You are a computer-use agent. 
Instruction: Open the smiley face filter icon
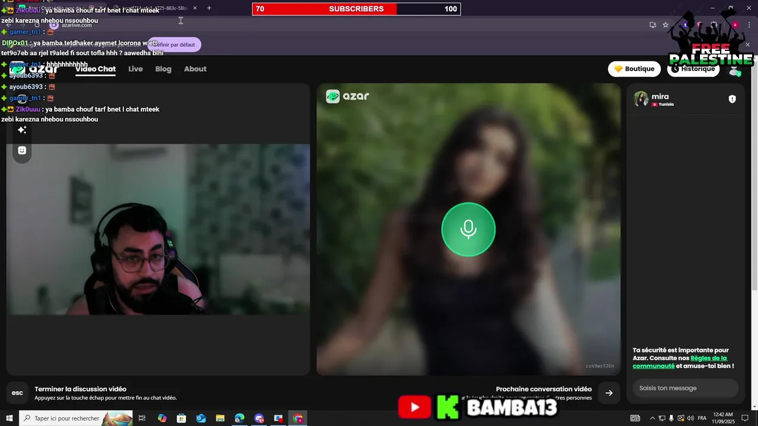click(22, 150)
